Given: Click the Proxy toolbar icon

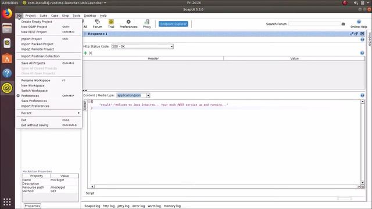Looking at the screenshot, I should pos(147,24).
